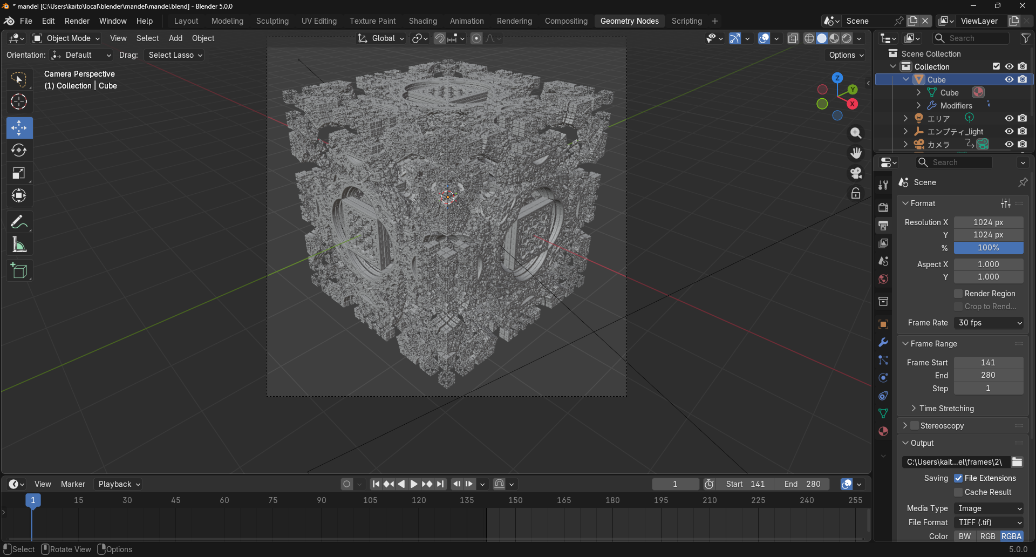Enable the Render Region checkbox
Viewport: 1036px width, 557px height.
pyautogui.click(x=958, y=294)
